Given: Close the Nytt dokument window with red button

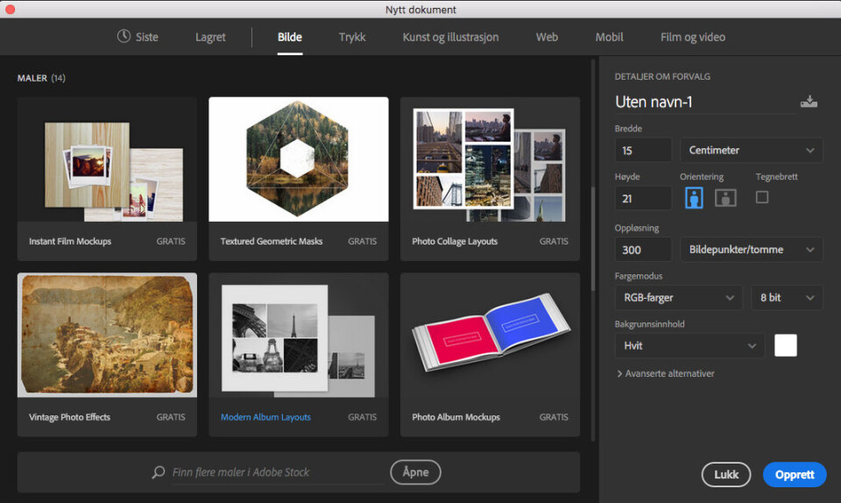Looking at the screenshot, I should (10, 9).
